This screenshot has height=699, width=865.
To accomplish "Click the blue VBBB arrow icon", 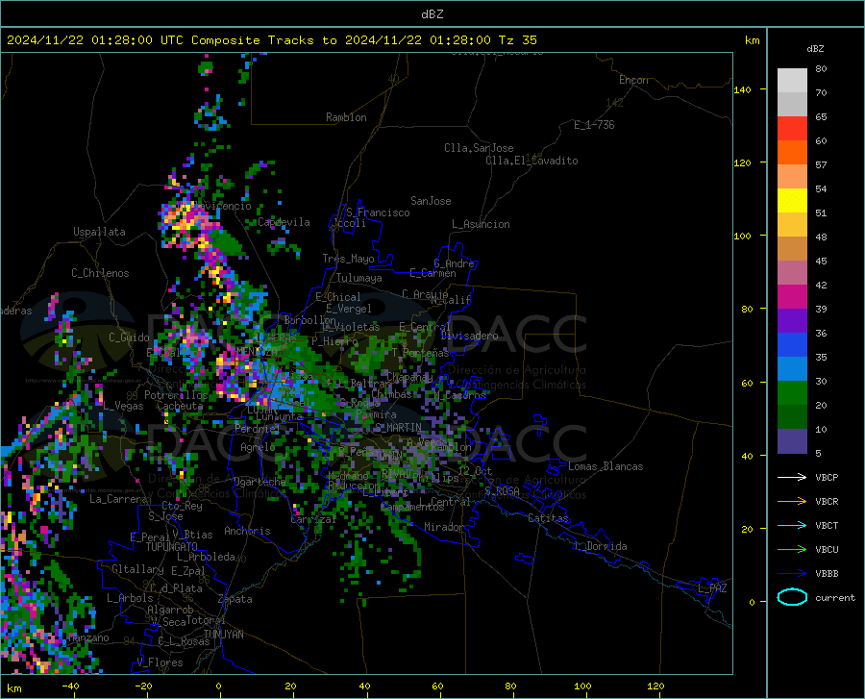I will 792,574.
